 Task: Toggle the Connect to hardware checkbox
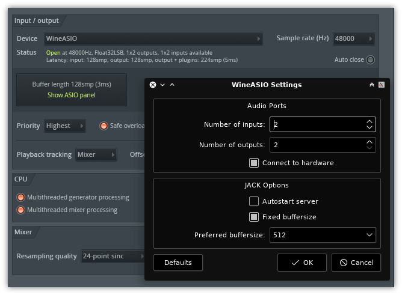coord(254,163)
